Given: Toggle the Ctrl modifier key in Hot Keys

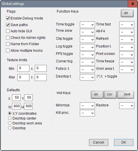Looking at the screenshot, I should pyautogui.click(x=110, y=95).
